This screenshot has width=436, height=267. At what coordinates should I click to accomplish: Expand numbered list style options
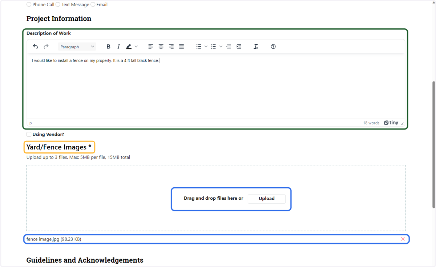point(221,47)
